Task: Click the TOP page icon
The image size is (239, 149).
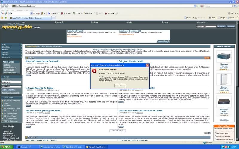Action: coord(207,133)
